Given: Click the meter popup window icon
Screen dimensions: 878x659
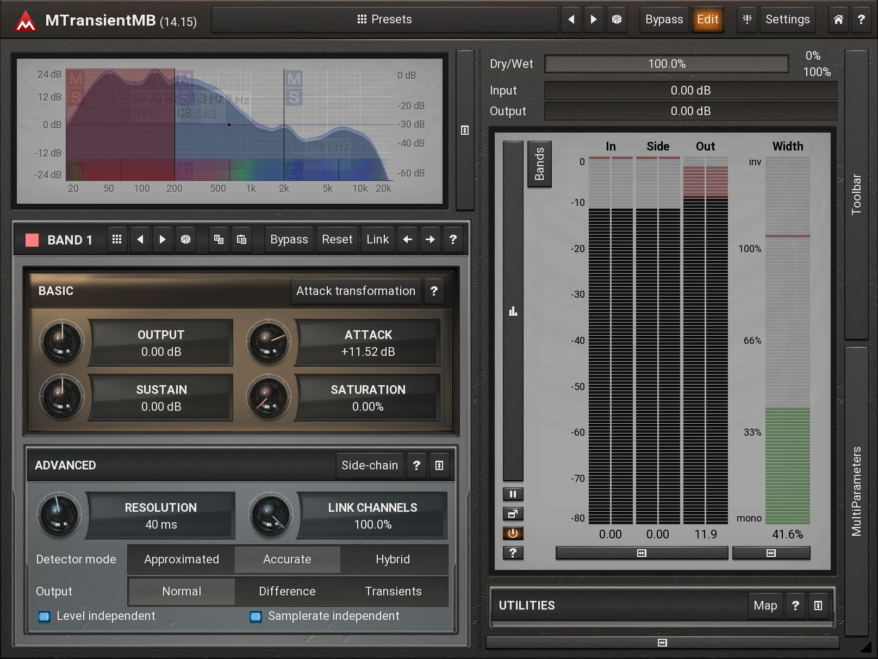Looking at the screenshot, I should (x=513, y=514).
